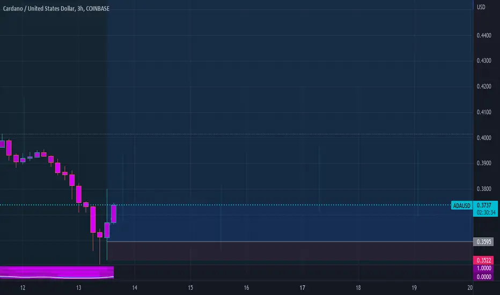The width and height of the screenshot is (500, 295).
Task: Click the 0.3595 gray entry price label
Action: click(483, 242)
